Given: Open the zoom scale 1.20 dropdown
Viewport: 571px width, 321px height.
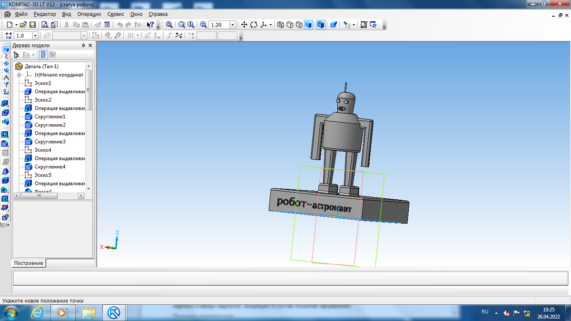Looking at the screenshot, I should (x=233, y=25).
